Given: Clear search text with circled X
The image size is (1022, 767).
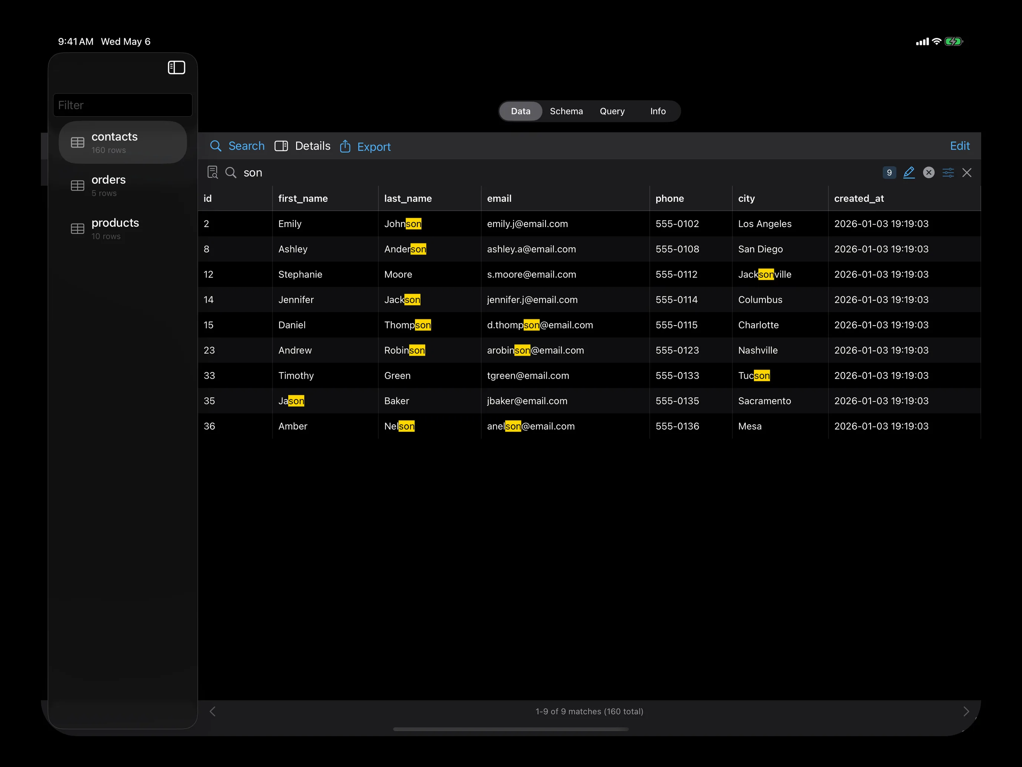Looking at the screenshot, I should tap(929, 172).
